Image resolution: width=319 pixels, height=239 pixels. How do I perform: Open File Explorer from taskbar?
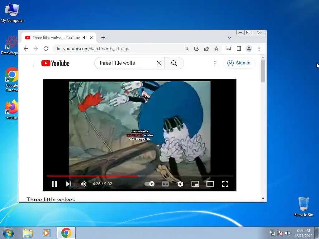click(28, 233)
